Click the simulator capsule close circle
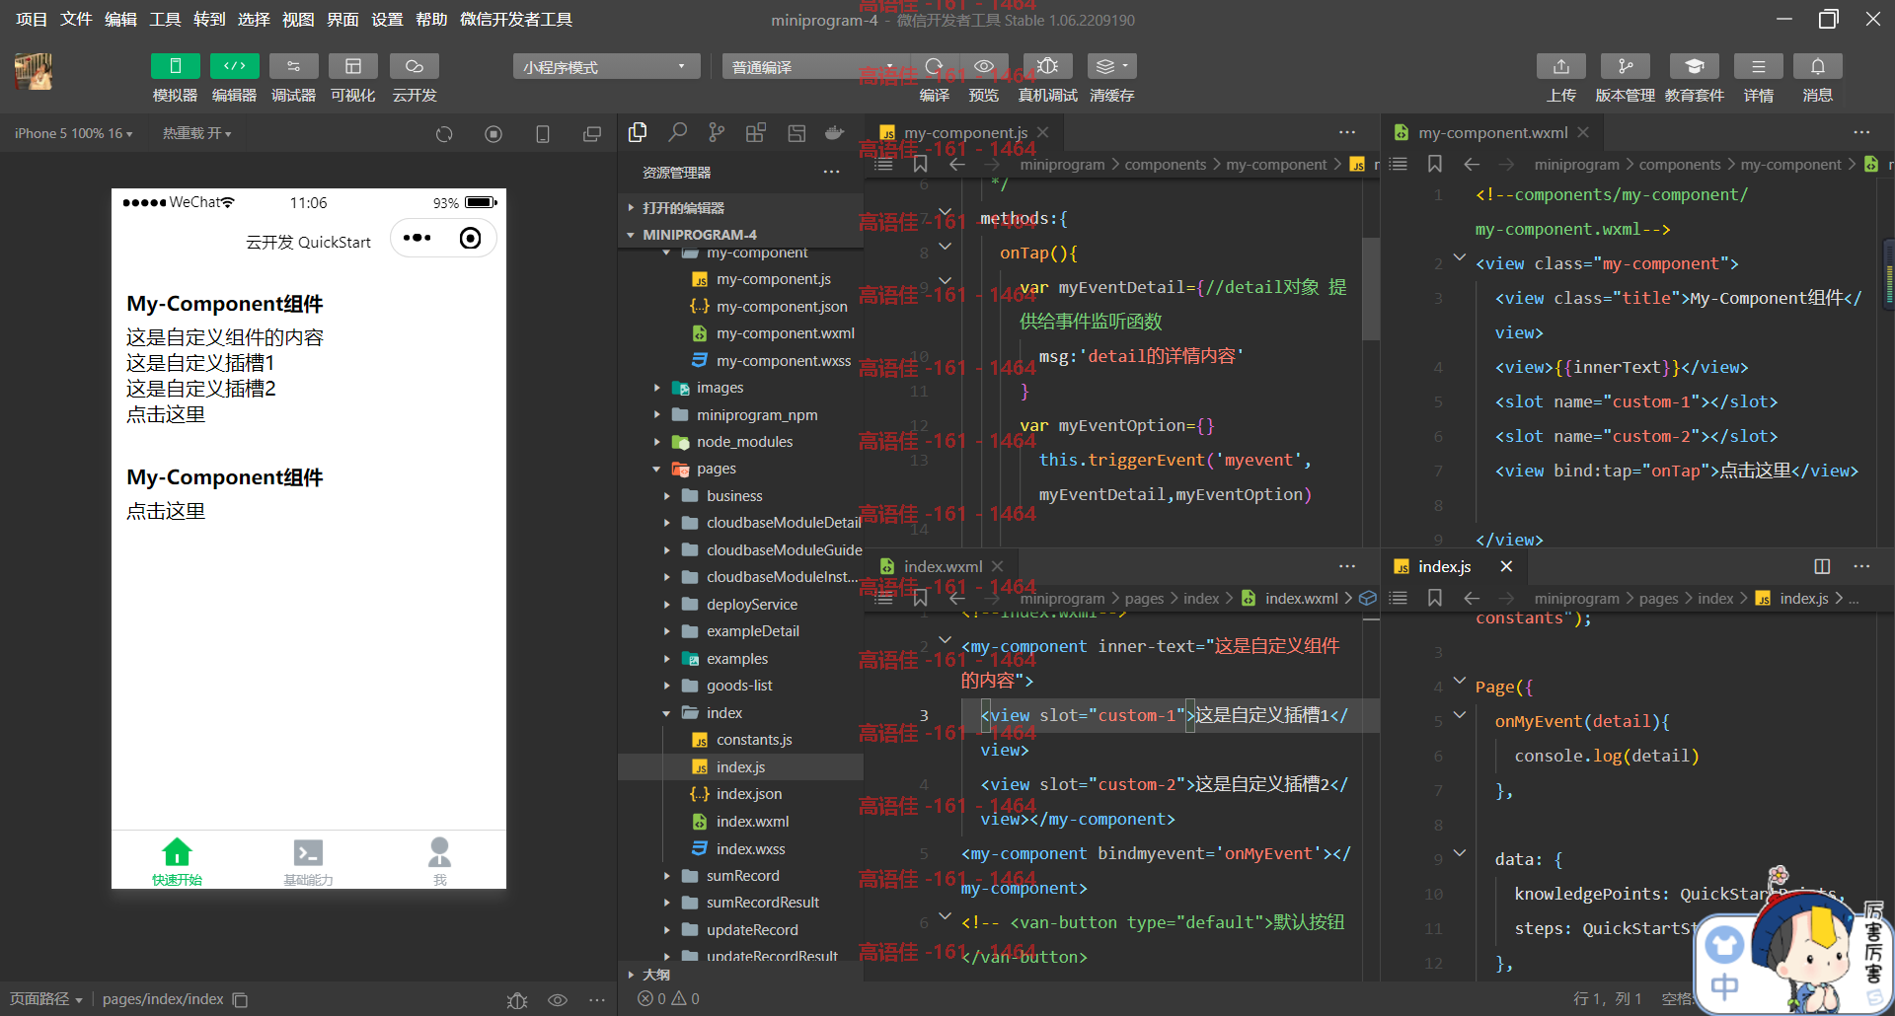The height and width of the screenshot is (1016, 1895). click(471, 238)
